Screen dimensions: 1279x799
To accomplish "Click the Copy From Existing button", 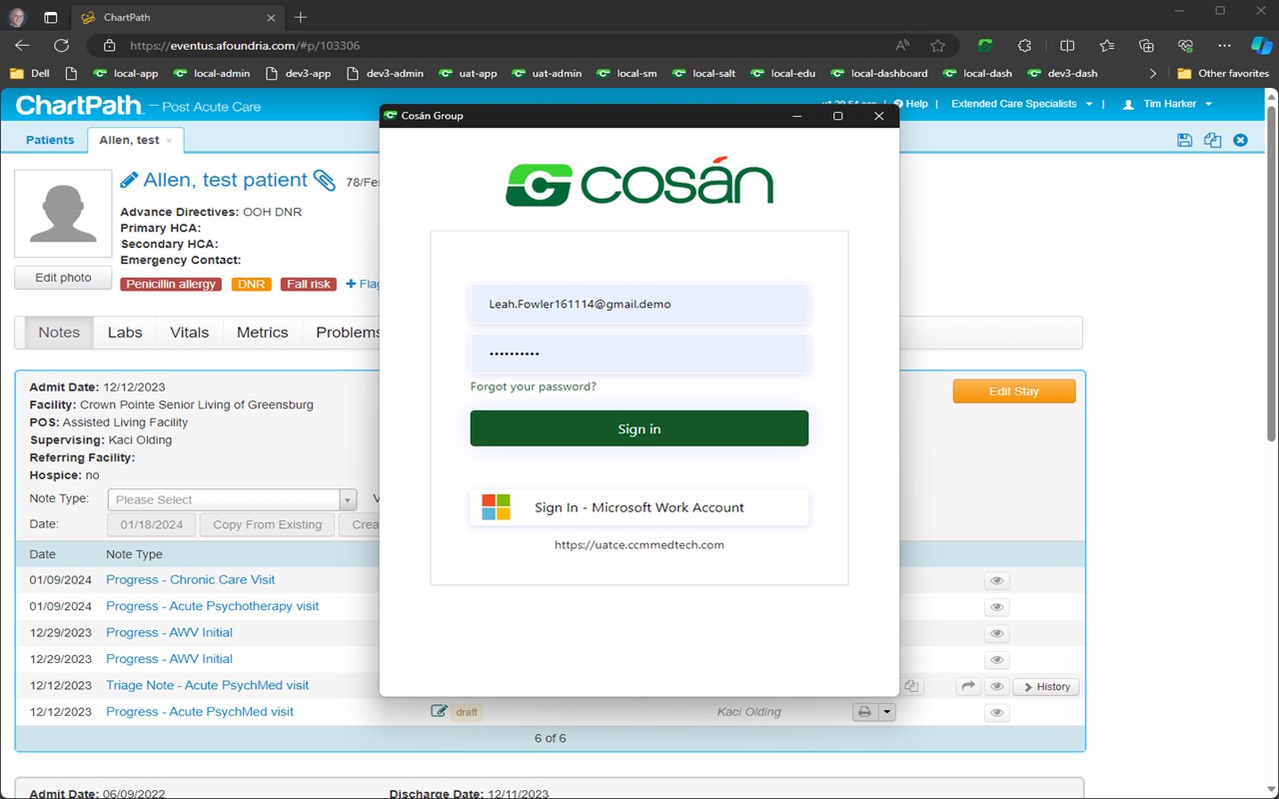I will click(x=267, y=524).
